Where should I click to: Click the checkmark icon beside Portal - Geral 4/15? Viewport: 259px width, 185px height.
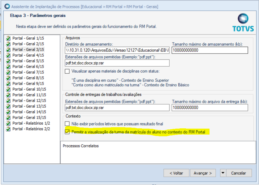[x=8, y=55]
